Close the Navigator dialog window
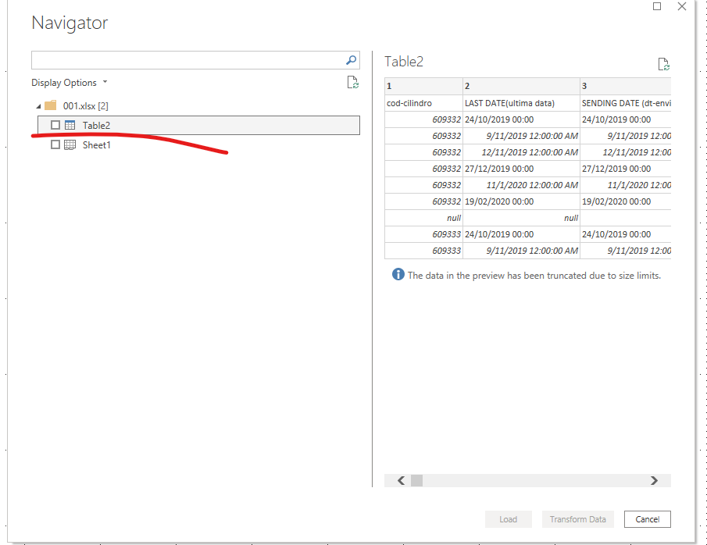The height and width of the screenshot is (545, 707). 682,6
